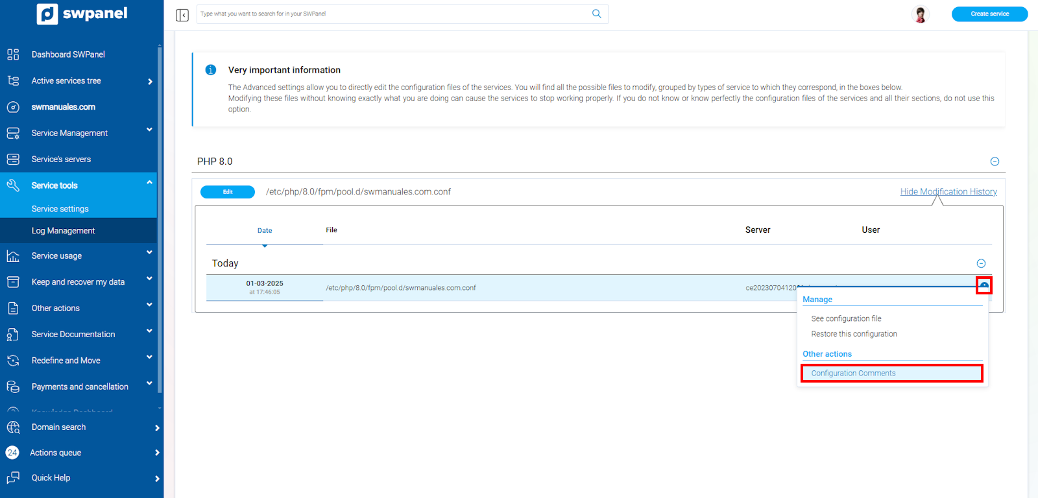
Task: Open Quick Help chat icon
Action: (x=13, y=478)
